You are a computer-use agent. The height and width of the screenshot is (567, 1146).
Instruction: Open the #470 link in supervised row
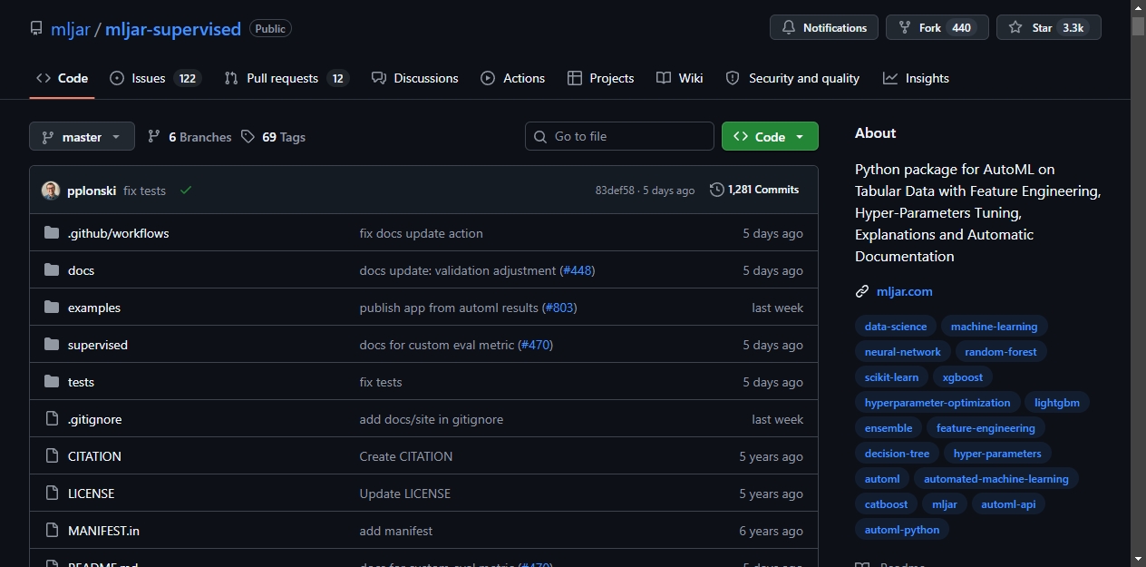(536, 345)
